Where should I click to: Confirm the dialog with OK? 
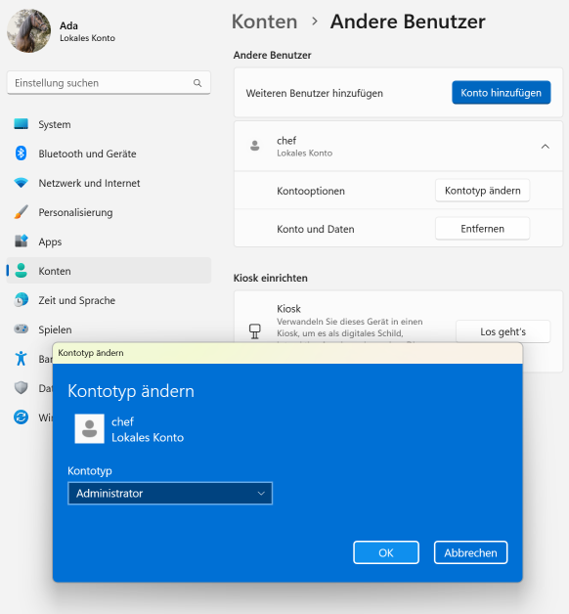(386, 552)
